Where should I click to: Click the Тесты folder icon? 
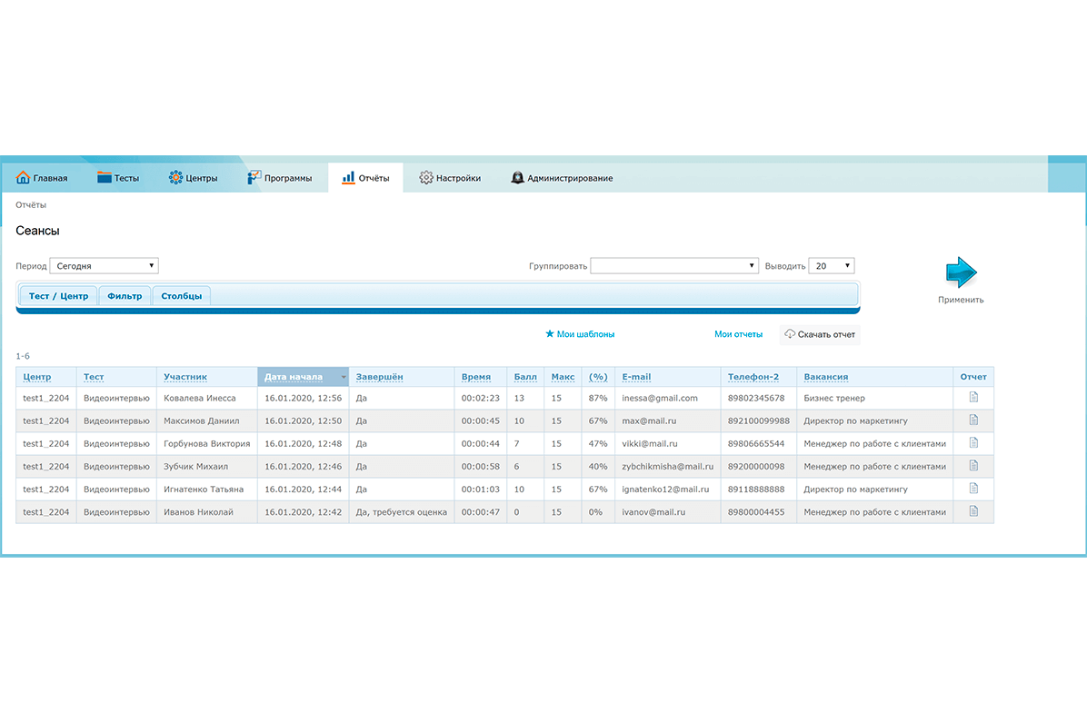click(x=104, y=177)
